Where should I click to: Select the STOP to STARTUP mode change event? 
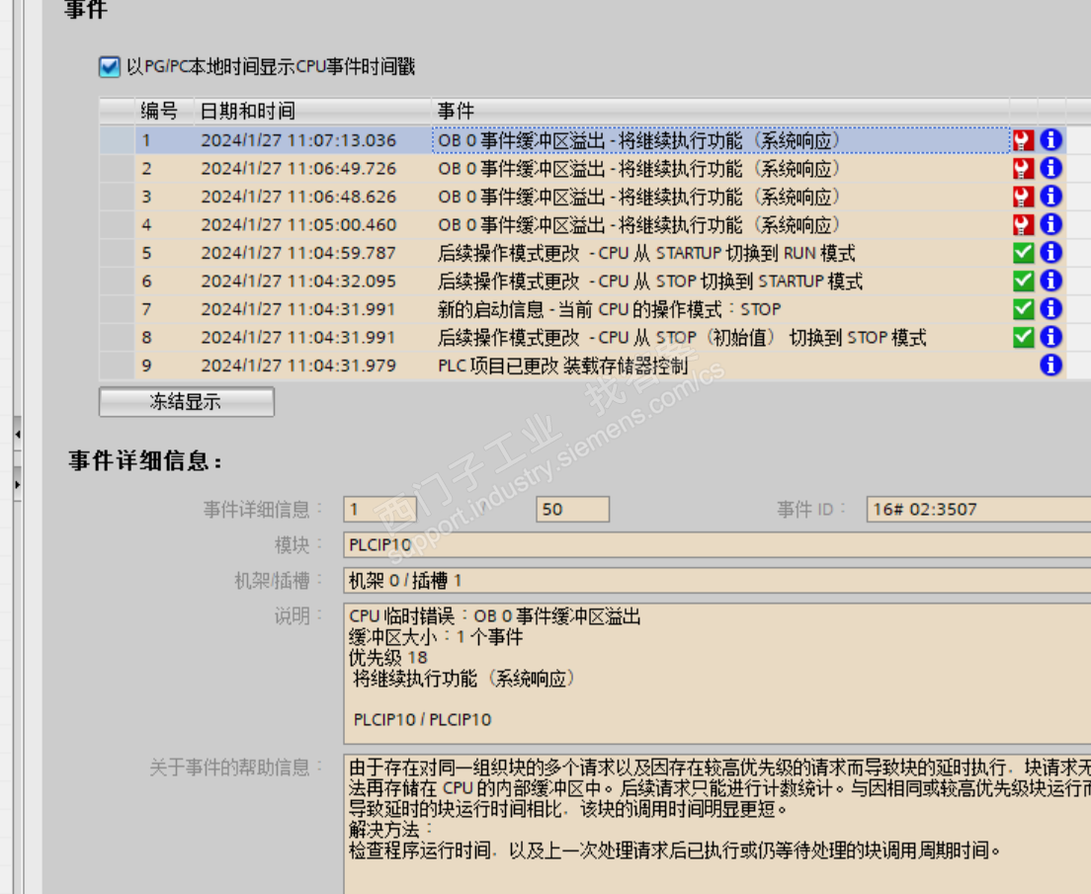pyautogui.click(x=582, y=282)
